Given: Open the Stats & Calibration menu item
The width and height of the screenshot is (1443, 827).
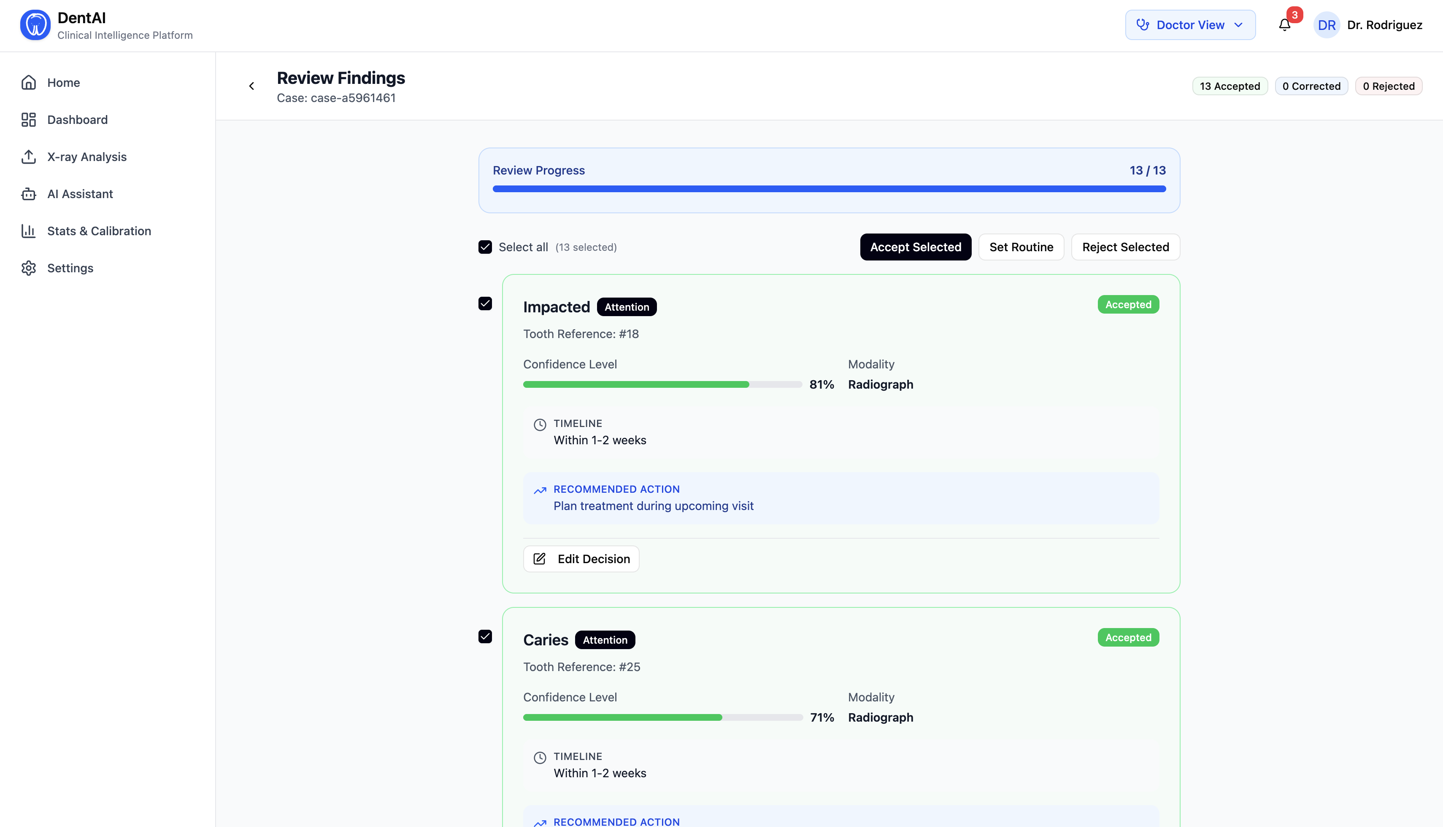Looking at the screenshot, I should pos(99,231).
